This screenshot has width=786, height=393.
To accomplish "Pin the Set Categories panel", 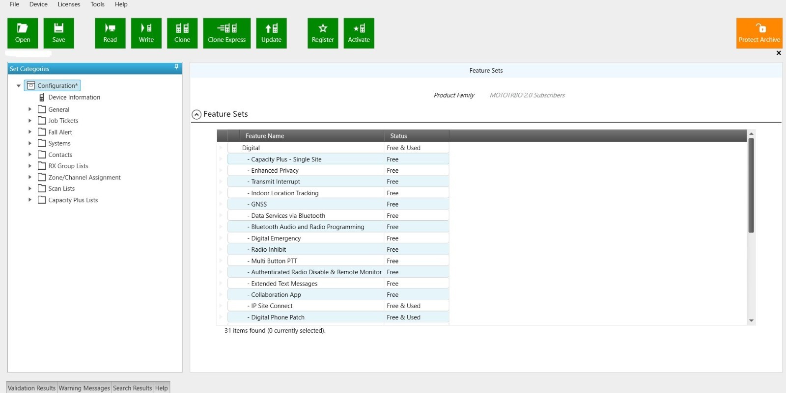I will (x=176, y=67).
